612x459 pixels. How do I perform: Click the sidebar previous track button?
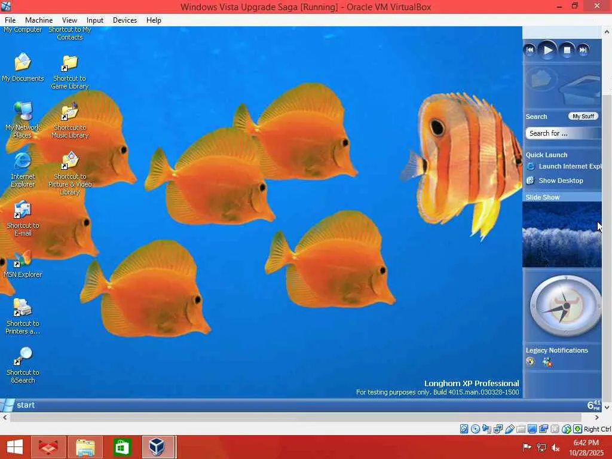click(530, 50)
